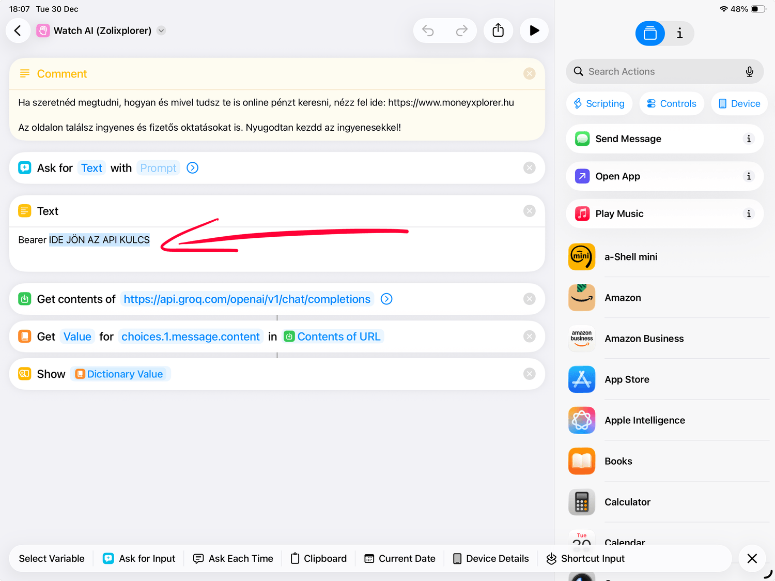Remove the Comment action

529,73
